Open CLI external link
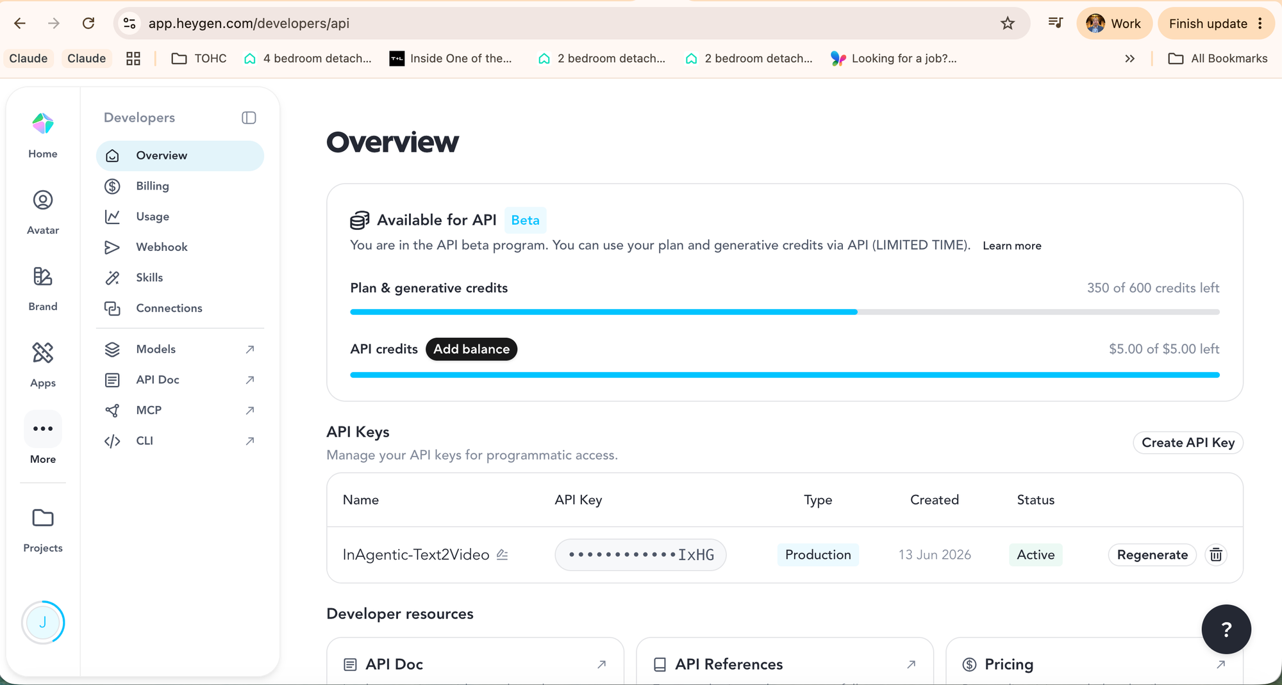1282x685 pixels. (180, 440)
